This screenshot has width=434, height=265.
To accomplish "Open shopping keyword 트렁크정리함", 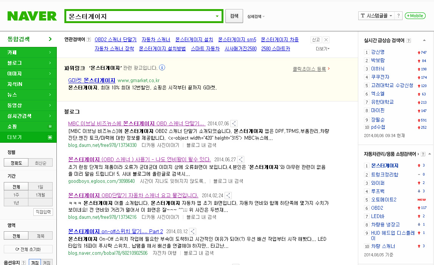I will [385, 175].
